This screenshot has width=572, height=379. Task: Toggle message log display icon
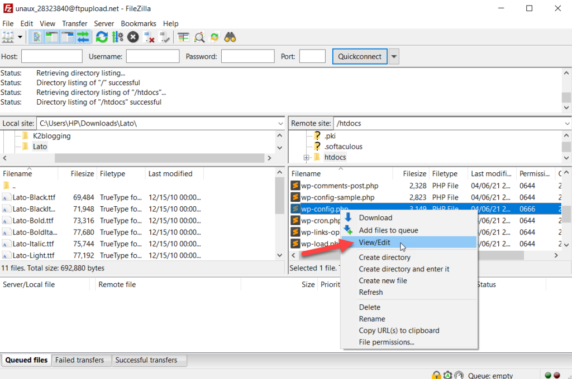coord(36,37)
